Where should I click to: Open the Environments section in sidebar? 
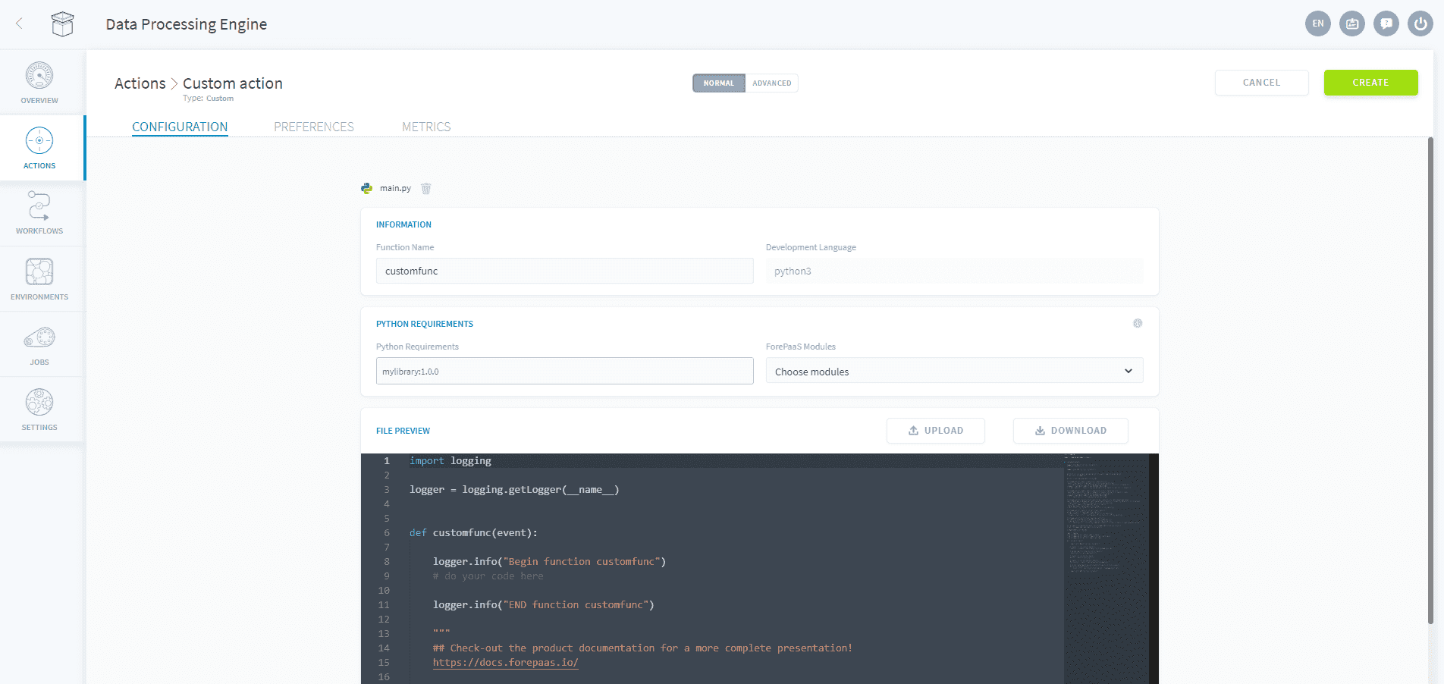[x=39, y=279]
